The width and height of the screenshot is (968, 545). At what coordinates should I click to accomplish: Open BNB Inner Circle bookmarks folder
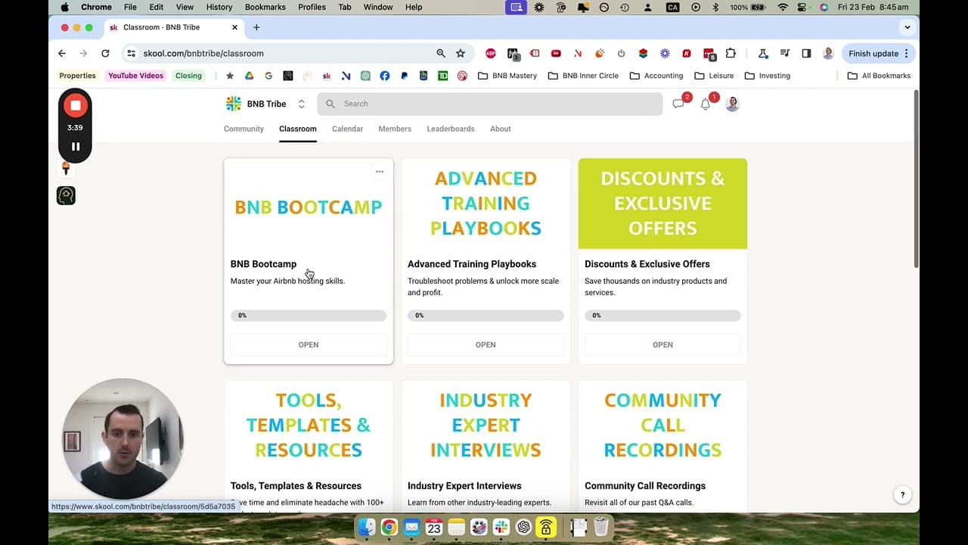tap(583, 76)
